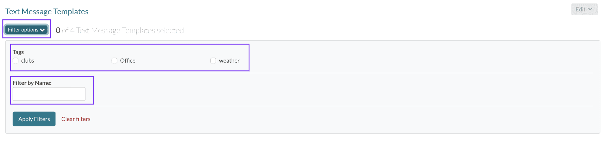Image resolution: width=613 pixels, height=141 pixels.
Task: Click the "Filter by Name:" label
Action: pos(32,83)
